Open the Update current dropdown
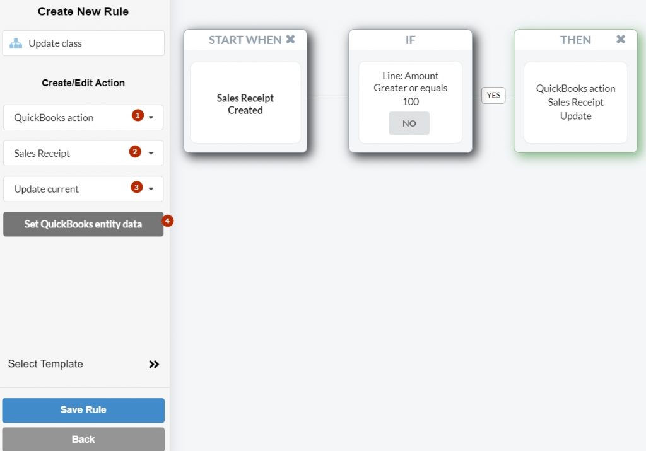 click(x=151, y=190)
